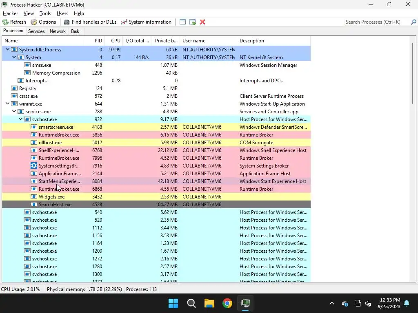Click the Interrupts process icon

pos(21,80)
